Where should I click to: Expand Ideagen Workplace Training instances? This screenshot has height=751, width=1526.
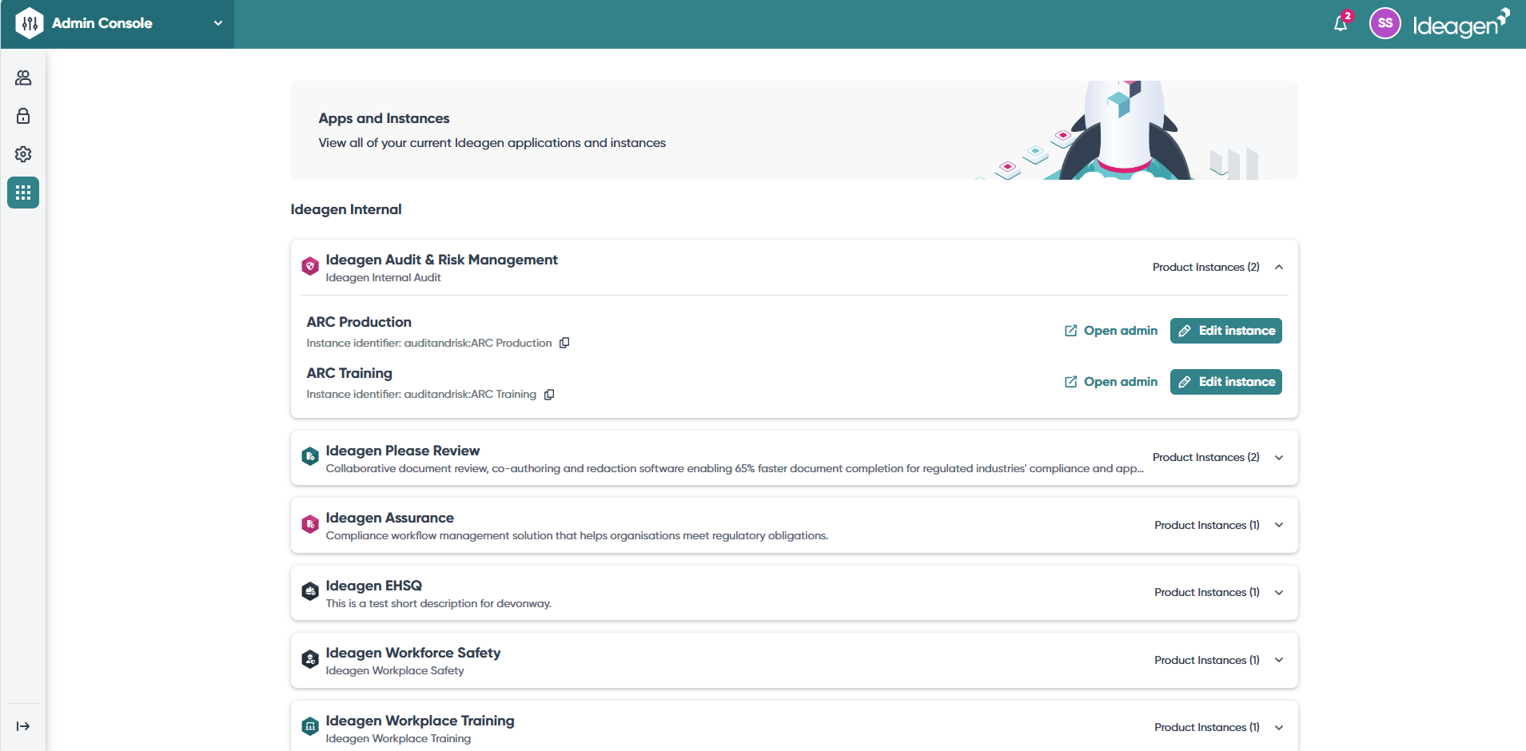point(1279,727)
